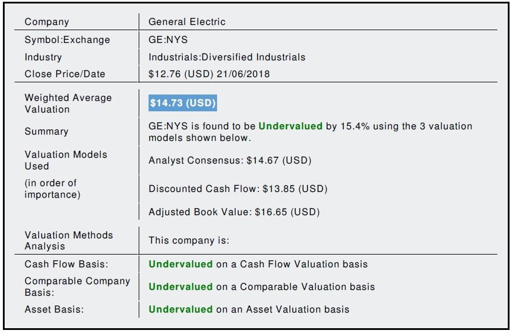Image resolution: width=513 pixels, height=334 pixels.
Task: Click the 'This company is:' text
Action: point(189,241)
